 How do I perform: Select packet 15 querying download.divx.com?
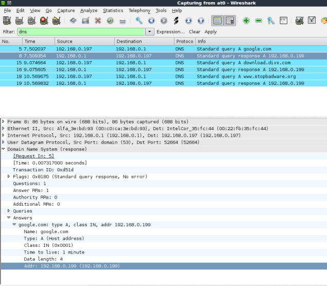click(154, 63)
